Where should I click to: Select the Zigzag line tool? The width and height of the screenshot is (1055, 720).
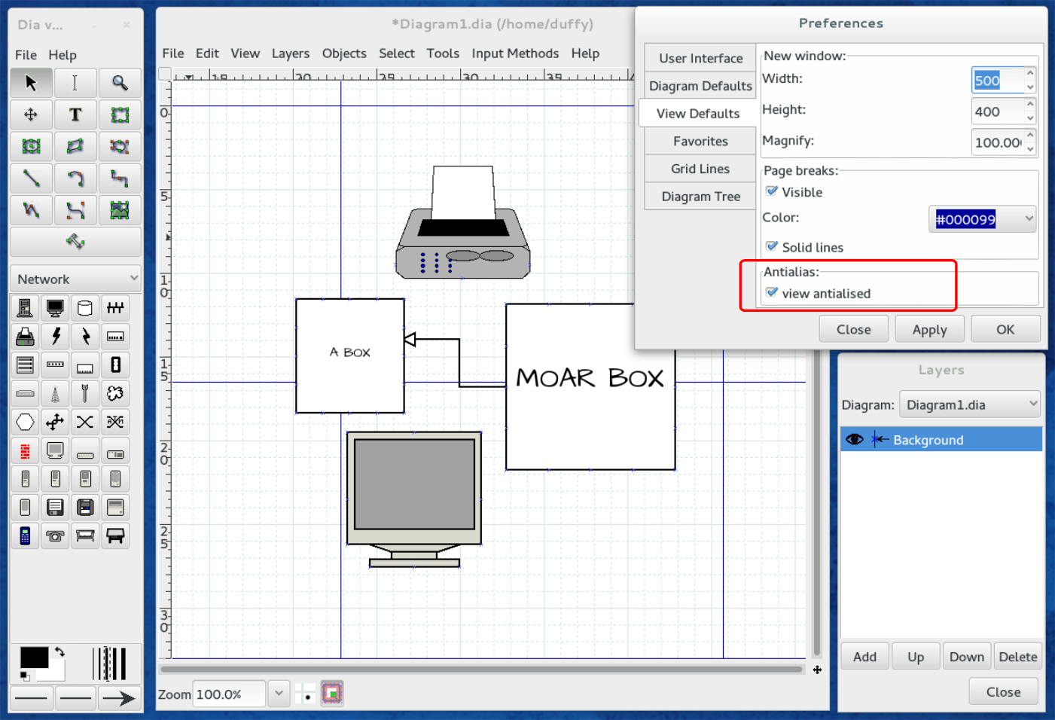119,178
